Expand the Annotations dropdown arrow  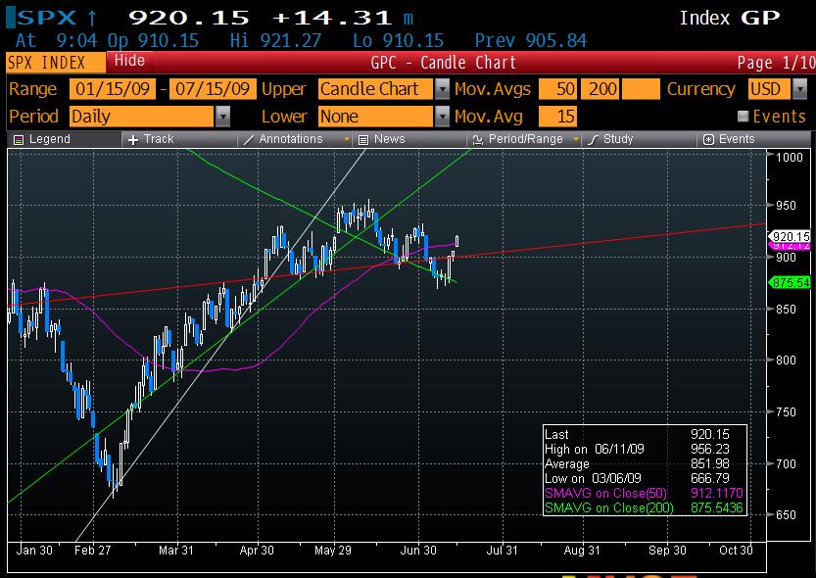coord(346,139)
